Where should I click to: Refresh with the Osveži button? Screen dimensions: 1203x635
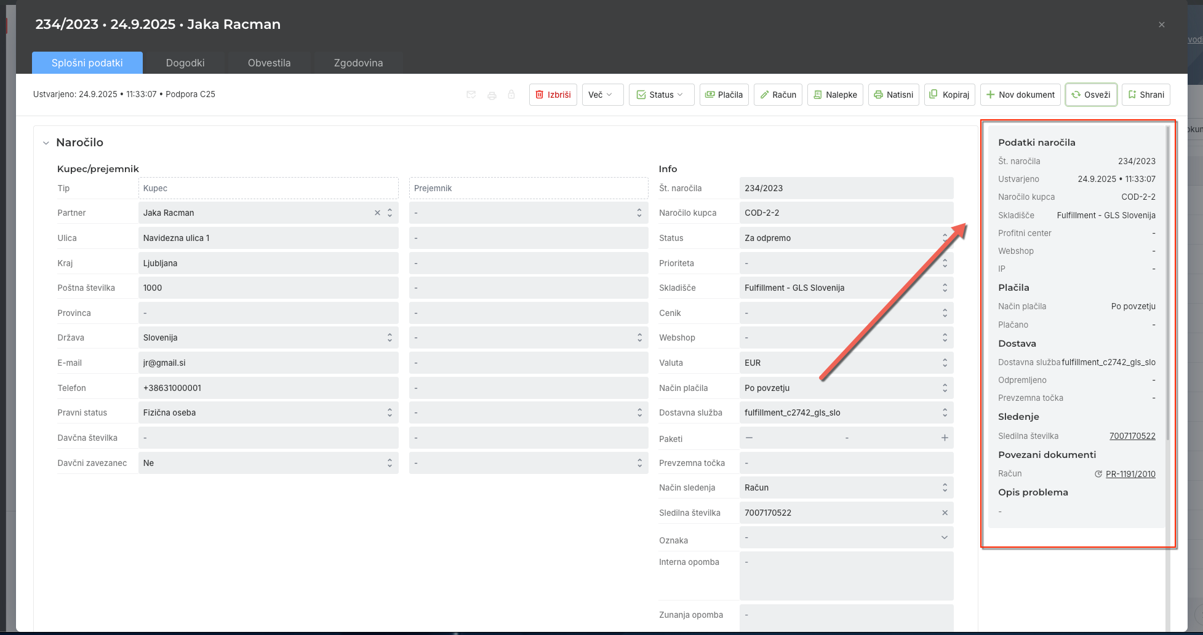pyautogui.click(x=1091, y=95)
